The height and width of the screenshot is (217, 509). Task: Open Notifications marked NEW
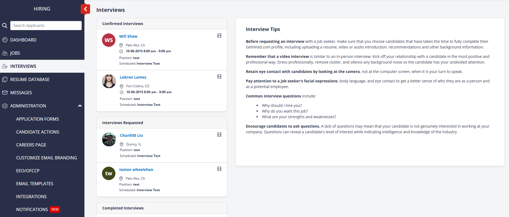[x=32, y=209]
